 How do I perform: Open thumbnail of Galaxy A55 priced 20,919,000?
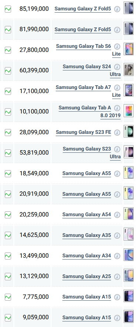coord(129,193)
